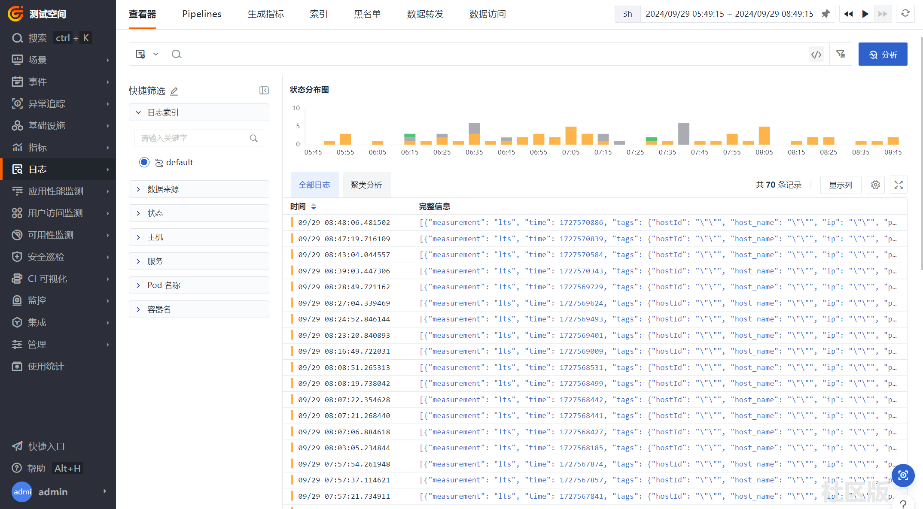
Task: Open table settings gear icon
Action: [875, 185]
